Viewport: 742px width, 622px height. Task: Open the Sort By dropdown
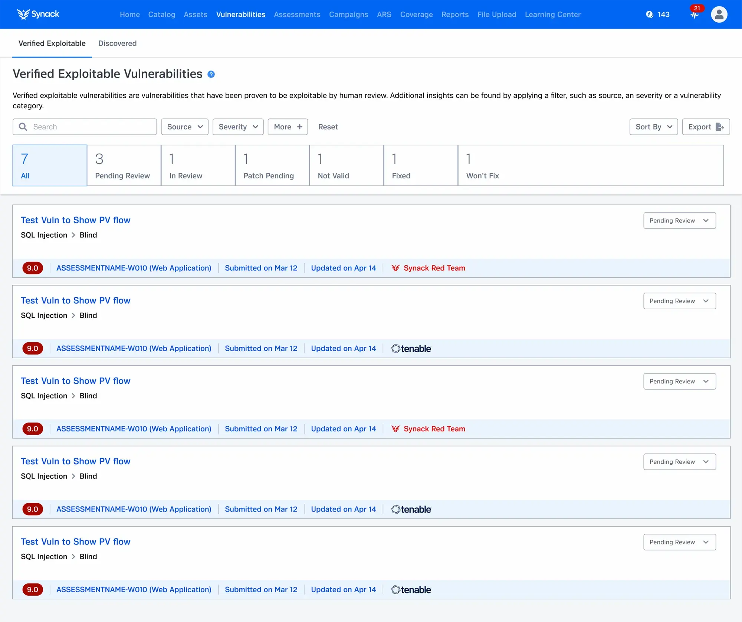(653, 127)
